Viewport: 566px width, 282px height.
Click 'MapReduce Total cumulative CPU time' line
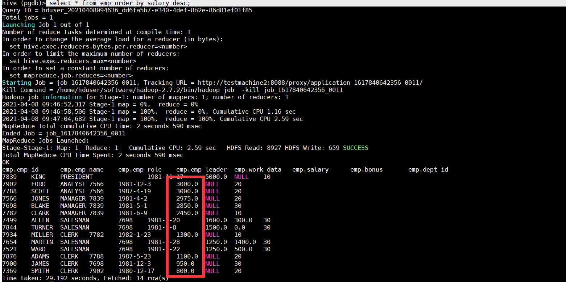click(102, 126)
